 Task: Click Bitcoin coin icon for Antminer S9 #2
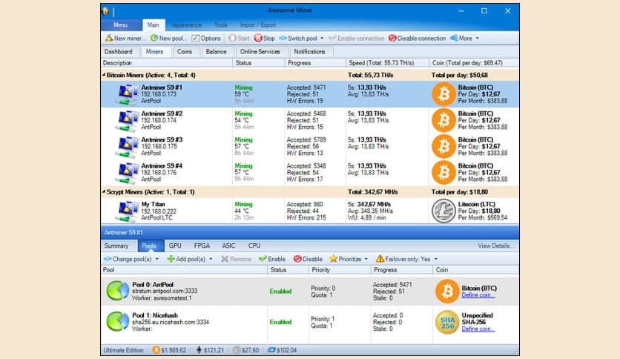click(x=443, y=120)
